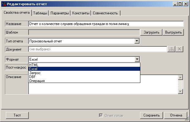Go to the 'Константы' tab
Viewport: 190px width, 122px height.
pyautogui.click(x=81, y=13)
